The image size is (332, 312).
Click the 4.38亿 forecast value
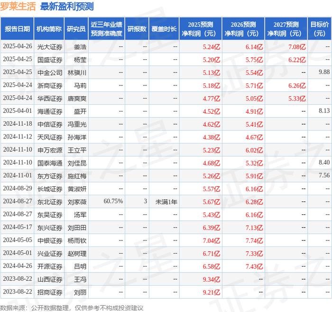[x=212, y=137]
